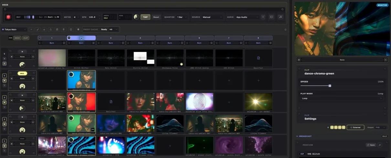Toggle the solo square button on layer 2
The image size is (391, 158).
pos(5,124)
